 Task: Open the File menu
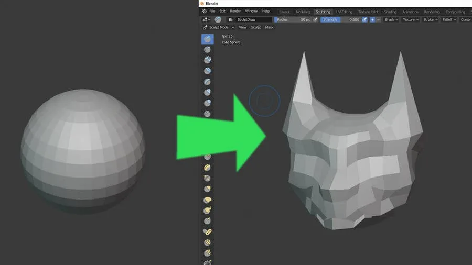(212, 11)
